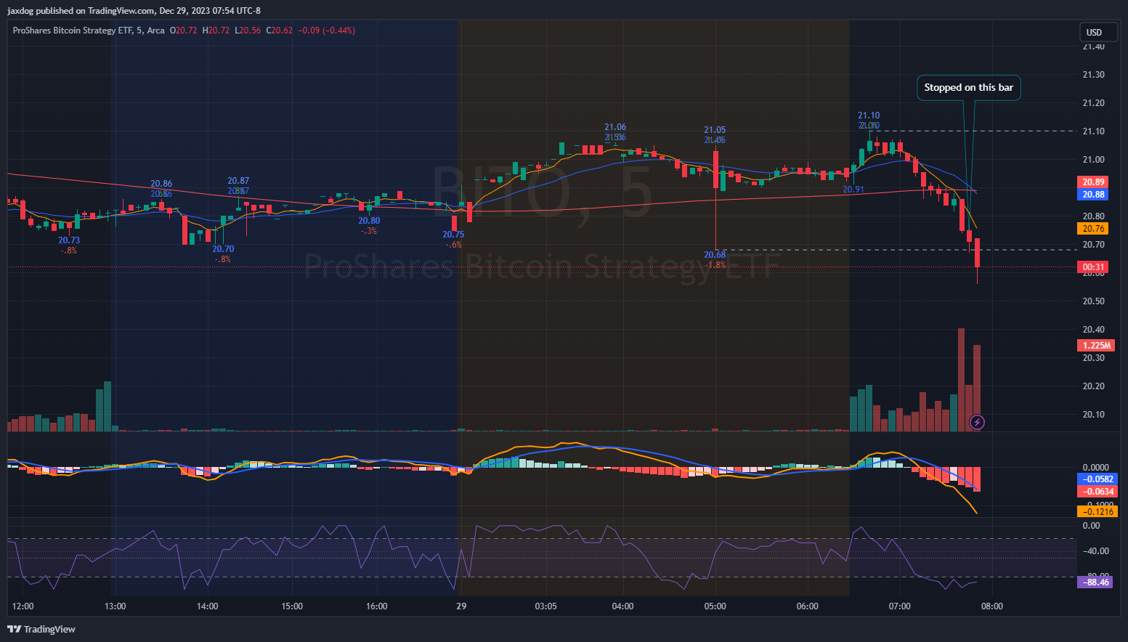Screen dimensions: 1128x642
Task: Click the orange -0.1216 signal tag
Action: tap(1097, 512)
